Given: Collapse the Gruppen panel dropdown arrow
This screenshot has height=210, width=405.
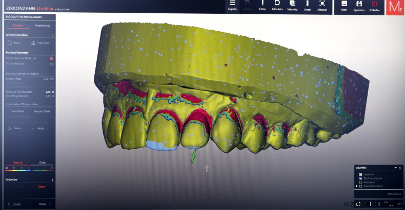Looking at the screenshot, I should click(x=395, y=168).
